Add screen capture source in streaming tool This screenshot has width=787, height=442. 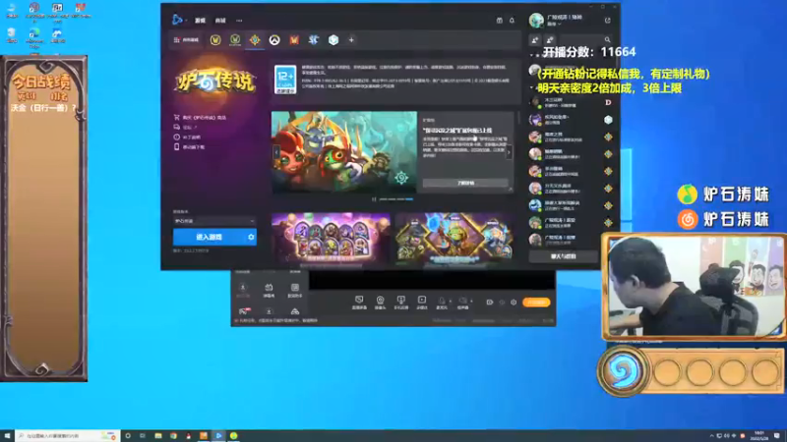click(x=359, y=303)
